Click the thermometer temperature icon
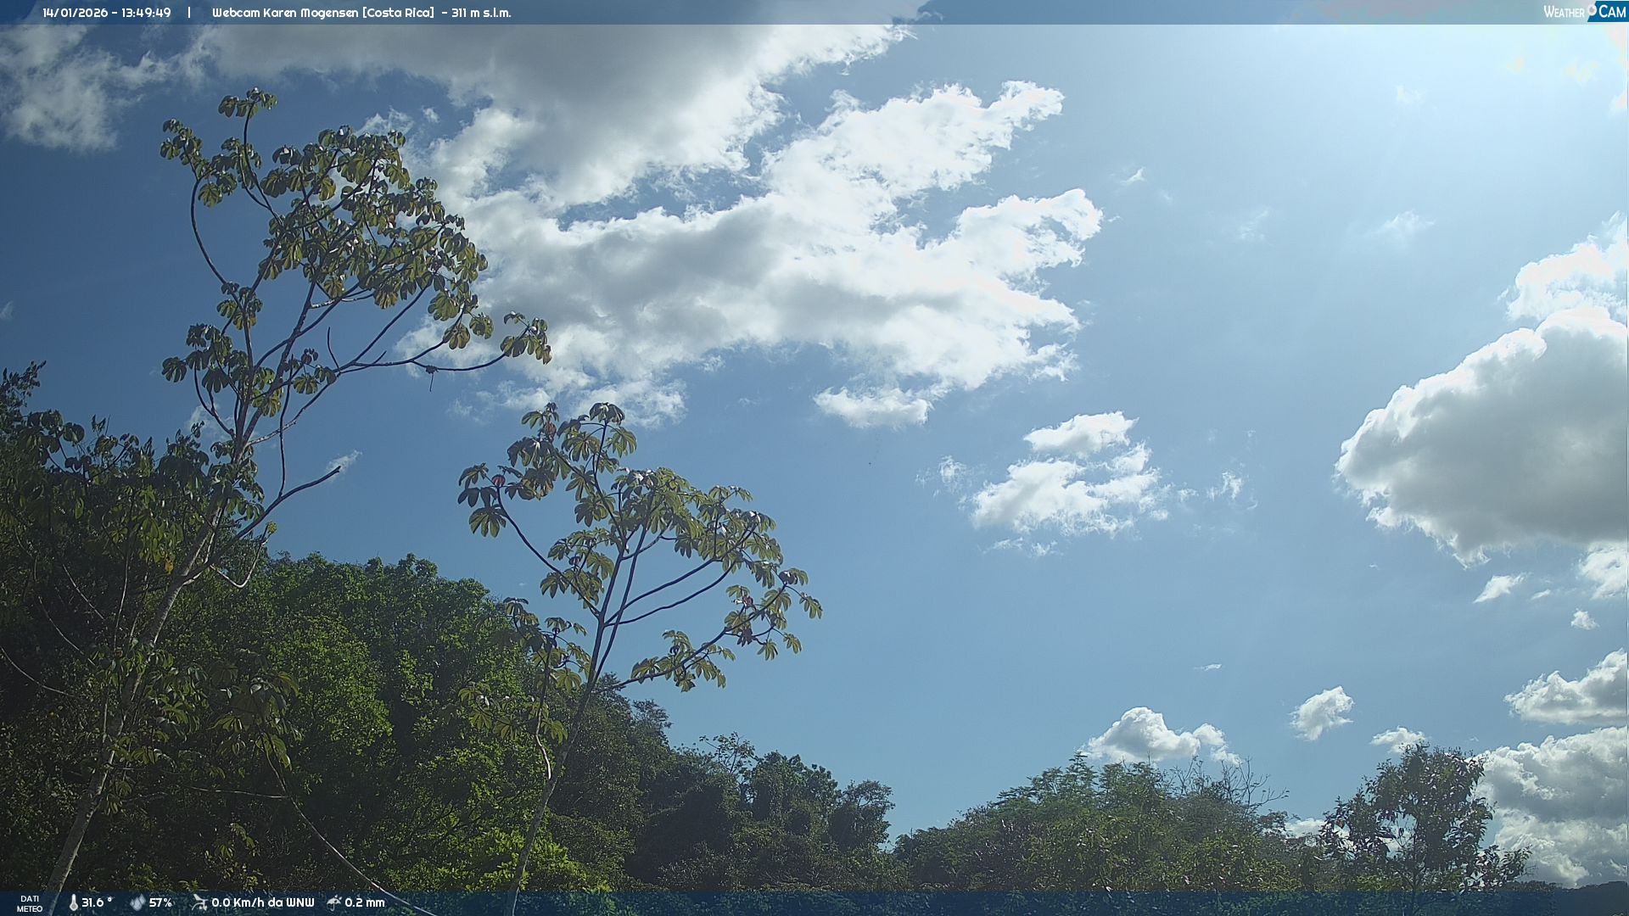The image size is (1629, 916). coord(74,903)
